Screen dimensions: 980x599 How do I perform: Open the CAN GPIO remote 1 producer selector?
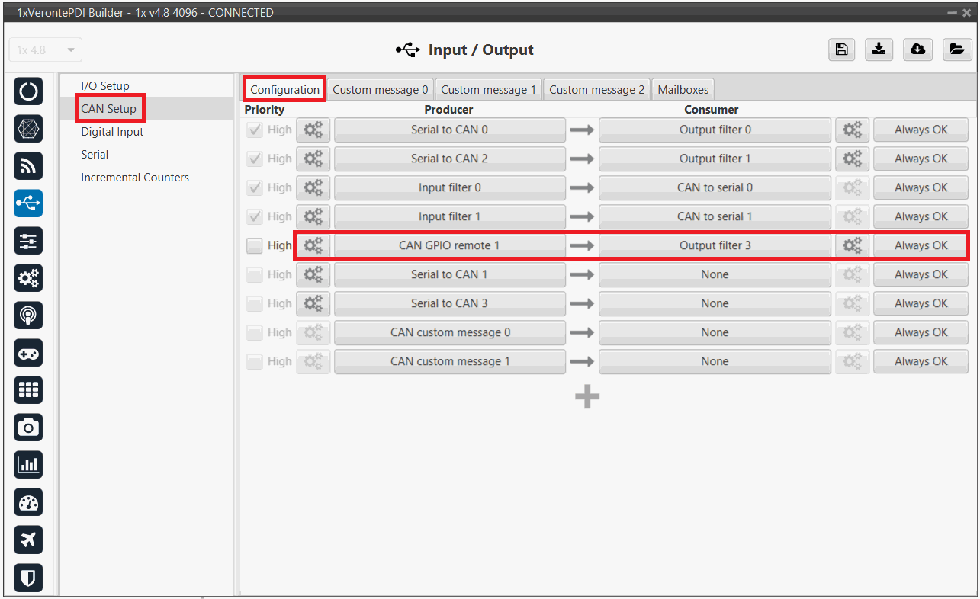tap(449, 245)
